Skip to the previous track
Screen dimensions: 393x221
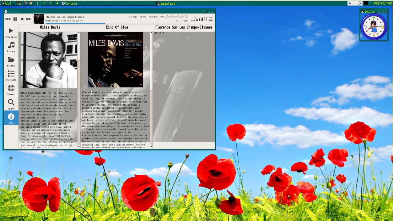pos(8,19)
